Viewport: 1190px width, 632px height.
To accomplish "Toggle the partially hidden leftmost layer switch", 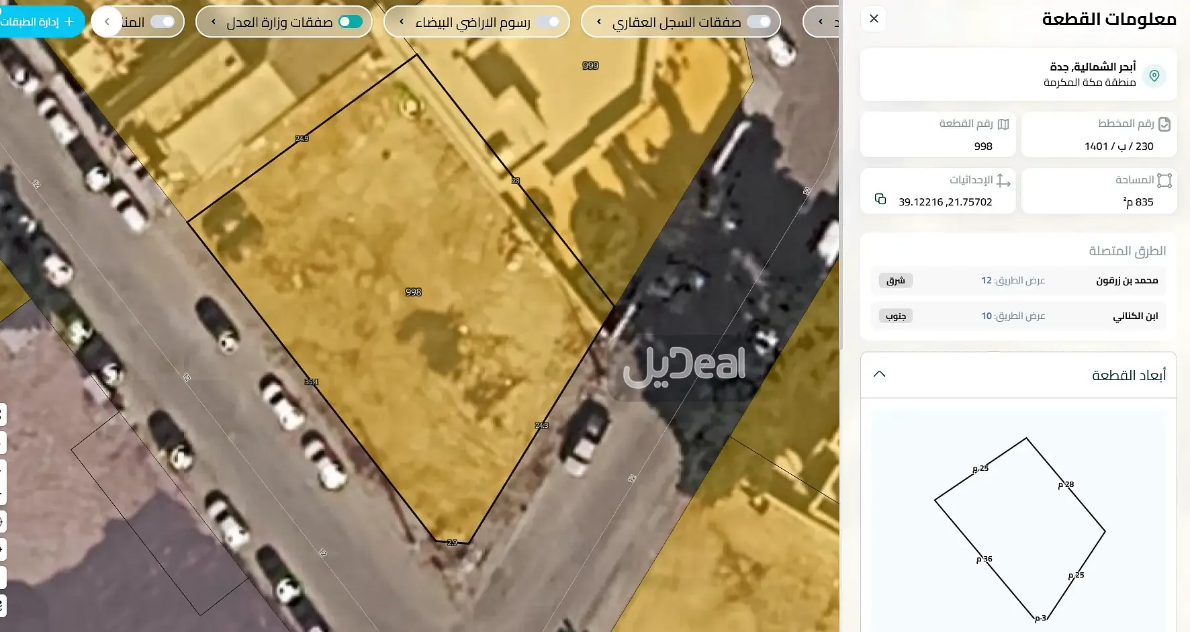I will click(162, 22).
